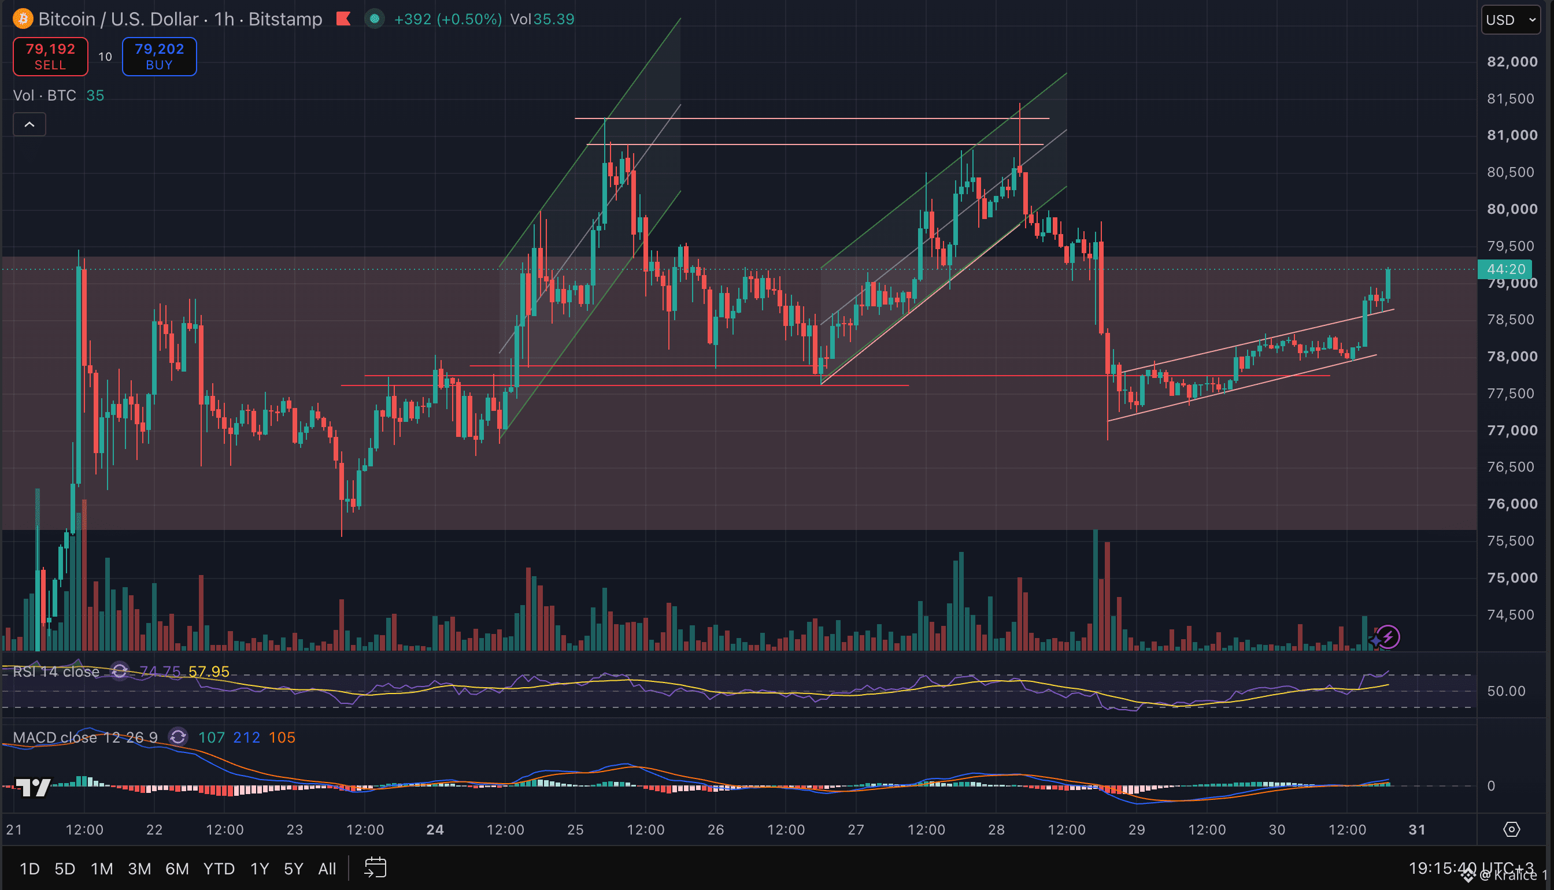The width and height of the screenshot is (1554, 890).
Task: Click the 25 date on time axis
Action: click(x=575, y=829)
